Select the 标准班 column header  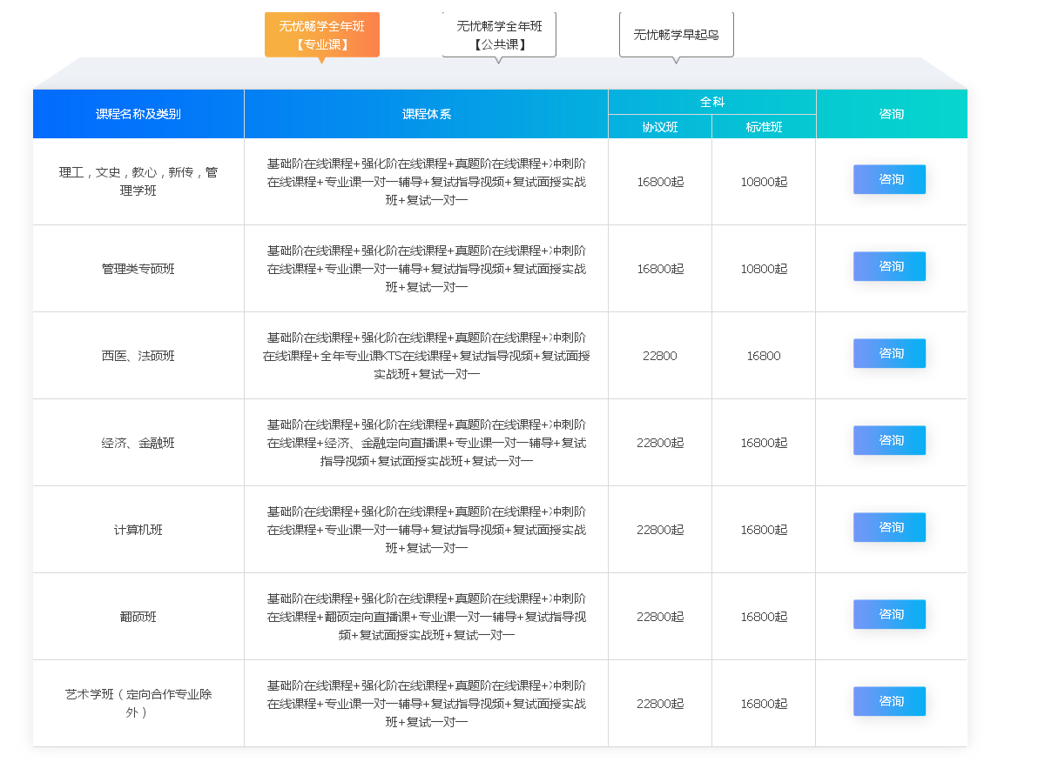pos(763,126)
